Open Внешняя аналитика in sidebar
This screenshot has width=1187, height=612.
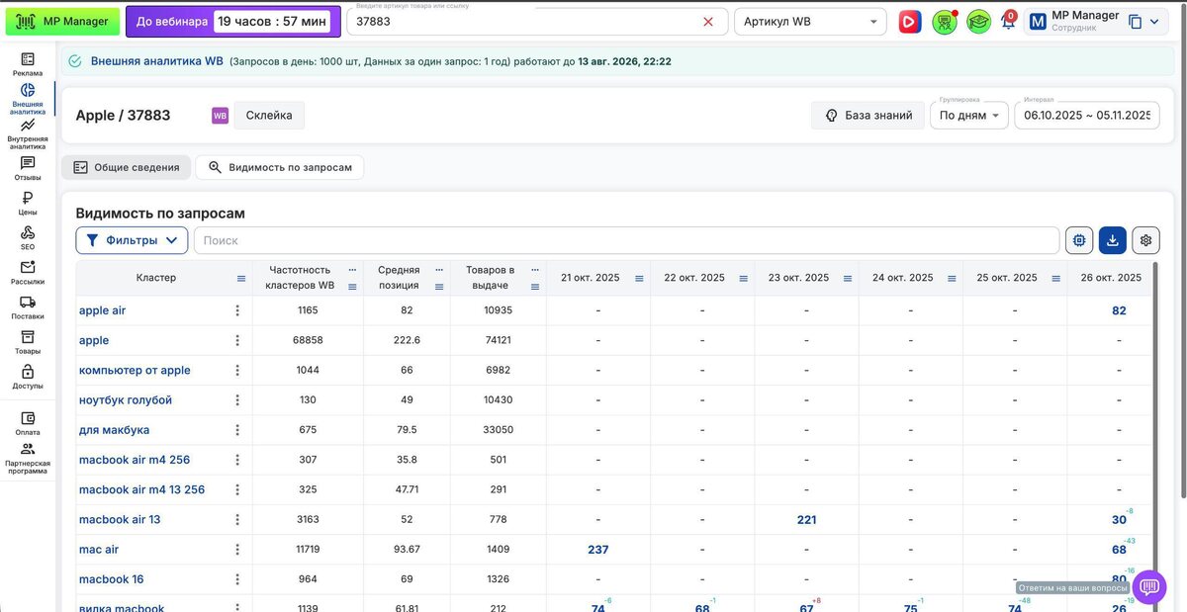click(28, 99)
